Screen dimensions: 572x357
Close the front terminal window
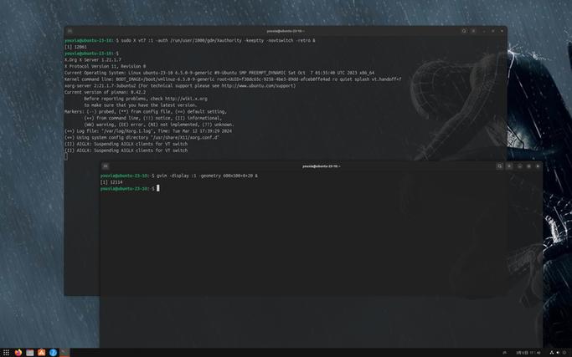538,166
